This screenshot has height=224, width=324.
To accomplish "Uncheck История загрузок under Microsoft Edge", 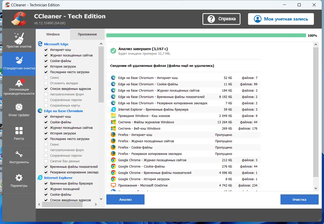I will point(46,67).
